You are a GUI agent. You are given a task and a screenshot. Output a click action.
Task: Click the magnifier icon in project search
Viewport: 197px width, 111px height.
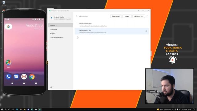(77, 16)
